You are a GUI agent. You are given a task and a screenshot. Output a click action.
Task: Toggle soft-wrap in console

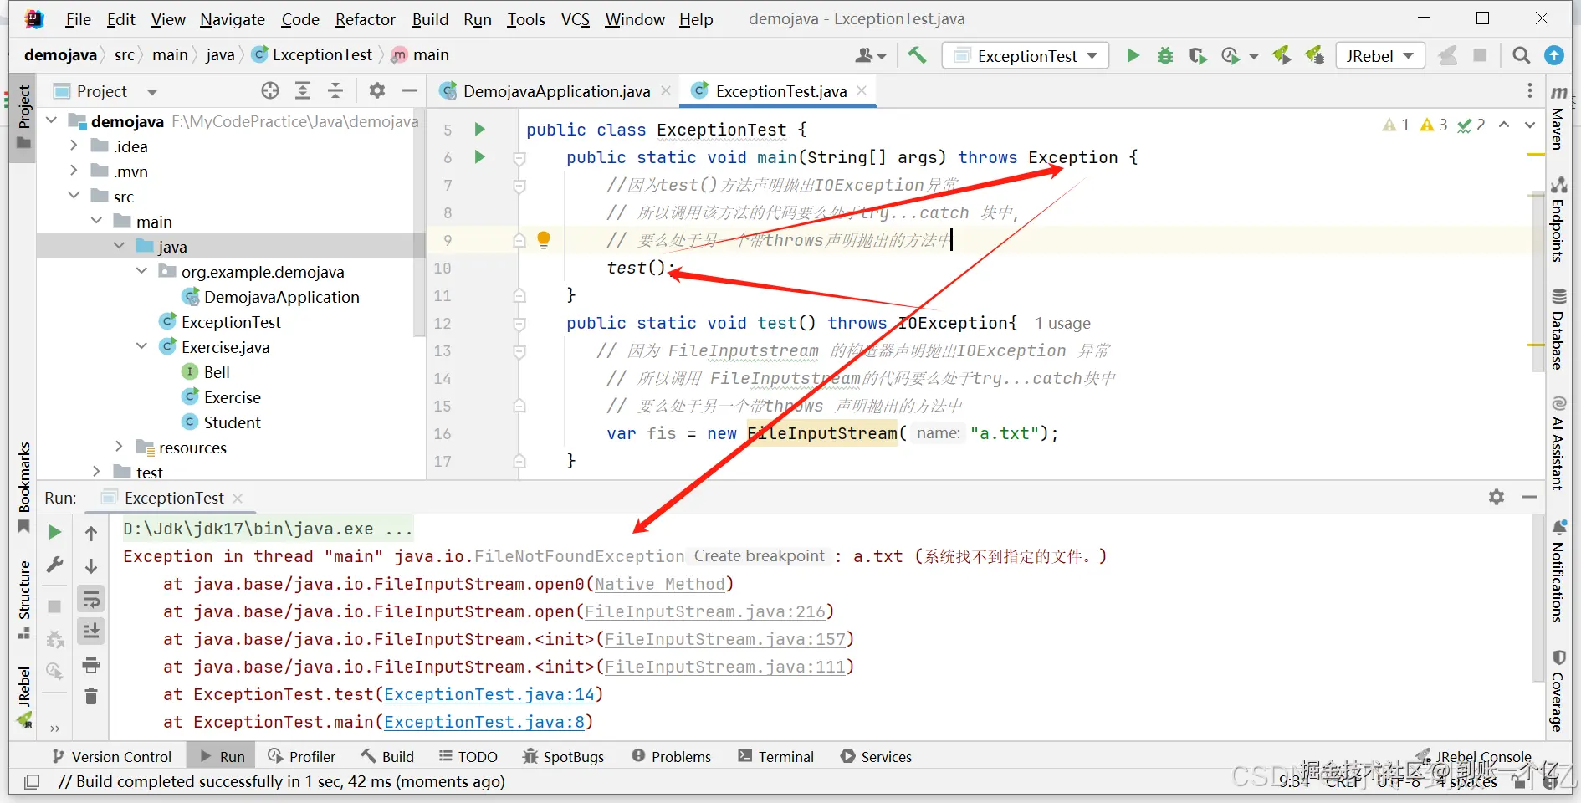(x=91, y=599)
